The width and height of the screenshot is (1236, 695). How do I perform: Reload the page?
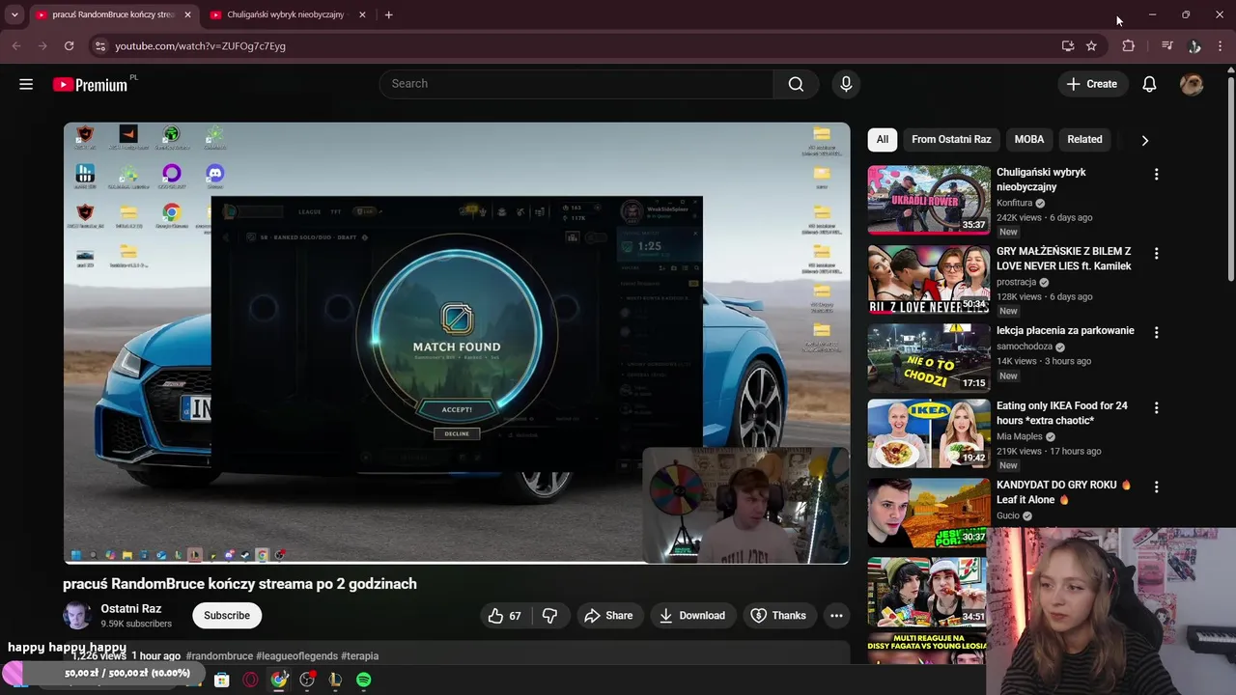(69, 45)
